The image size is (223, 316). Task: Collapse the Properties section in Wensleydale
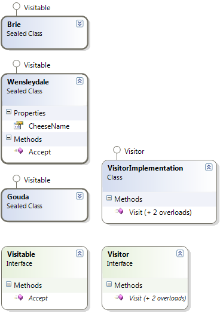pos(8,112)
